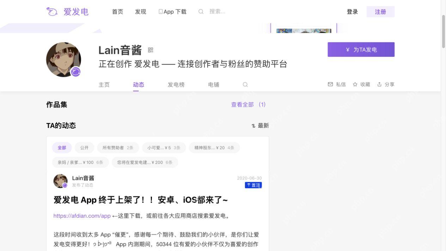Click the 置顶 pinned badge

[x=253, y=185]
